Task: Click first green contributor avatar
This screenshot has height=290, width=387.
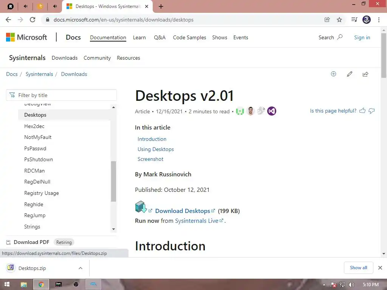Action: click(240, 111)
